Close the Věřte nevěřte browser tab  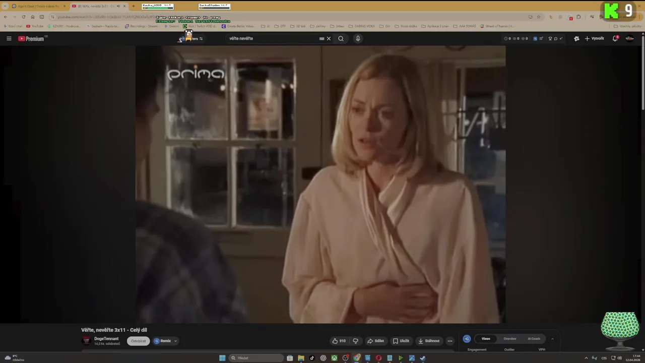pos(124,6)
